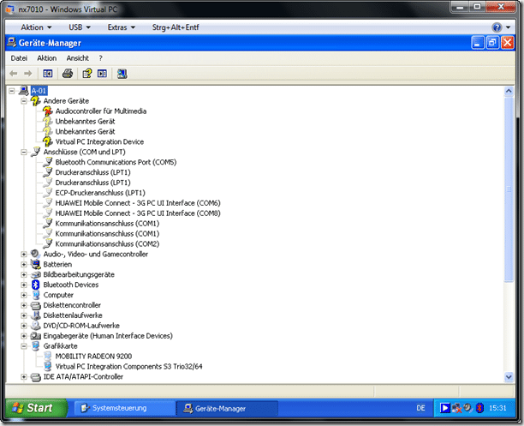Open the Virtual PC Extras dropdown menu
Viewport: 524px width, 426px height.
click(x=122, y=27)
